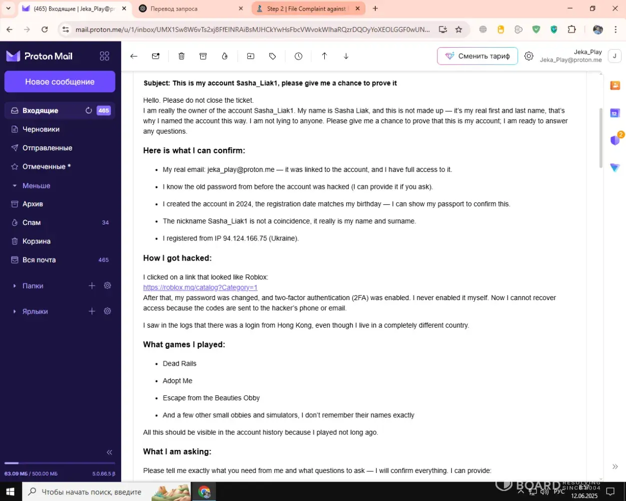Collapse the Меньше sidebar section
The height and width of the screenshot is (501, 626).
[36, 185]
